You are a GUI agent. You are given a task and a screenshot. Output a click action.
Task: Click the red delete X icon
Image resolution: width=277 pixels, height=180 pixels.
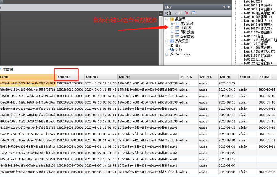click(187, 13)
